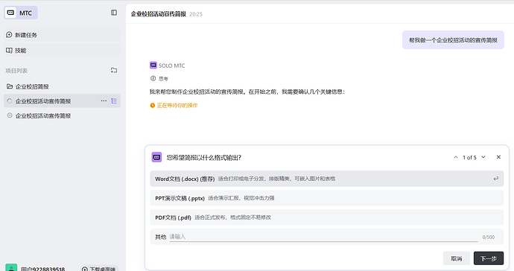Choose the PDF文档 (.pdf) option
This screenshot has height=271, width=514.
coord(326,217)
